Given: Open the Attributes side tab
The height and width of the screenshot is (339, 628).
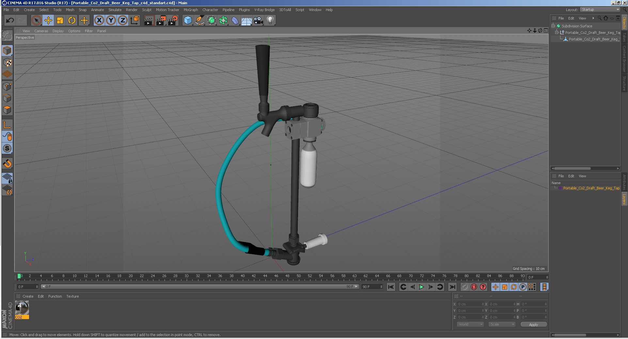Looking at the screenshot, I should click(x=624, y=182).
